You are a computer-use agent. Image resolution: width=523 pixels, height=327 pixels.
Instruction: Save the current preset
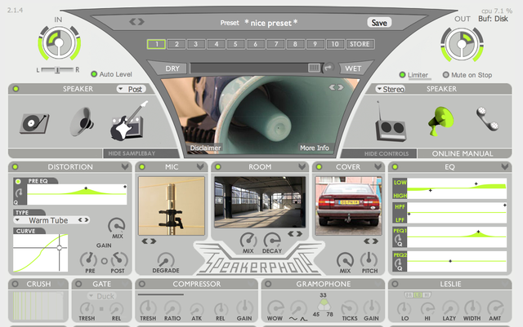coord(379,23)
